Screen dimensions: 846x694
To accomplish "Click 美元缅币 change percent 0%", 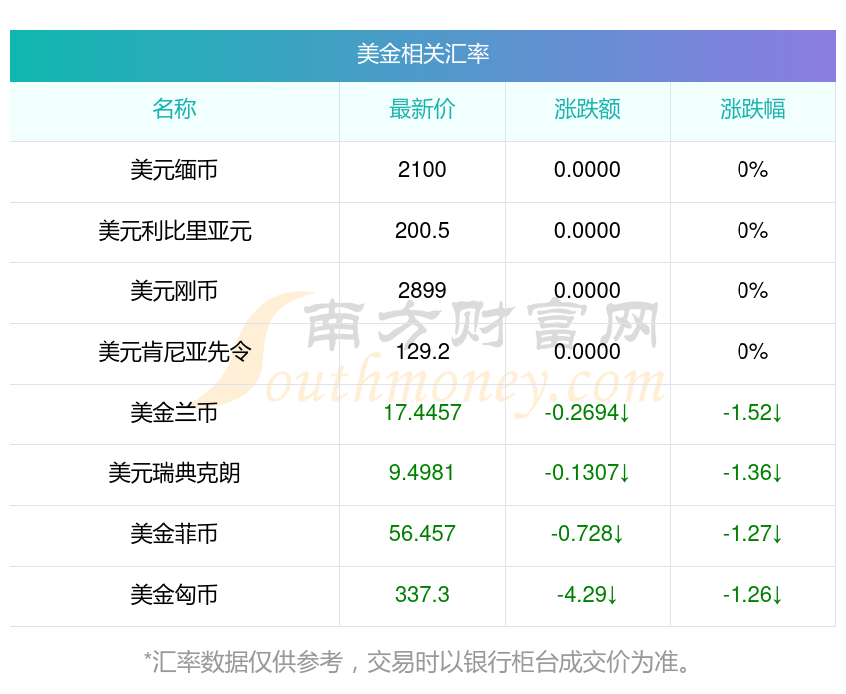I will pos(752,170).
